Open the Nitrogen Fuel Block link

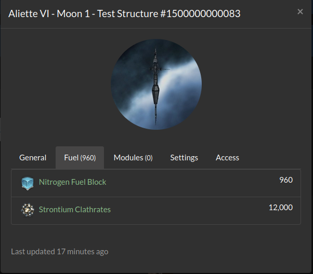pyautogui.click(x=72, y=182)
